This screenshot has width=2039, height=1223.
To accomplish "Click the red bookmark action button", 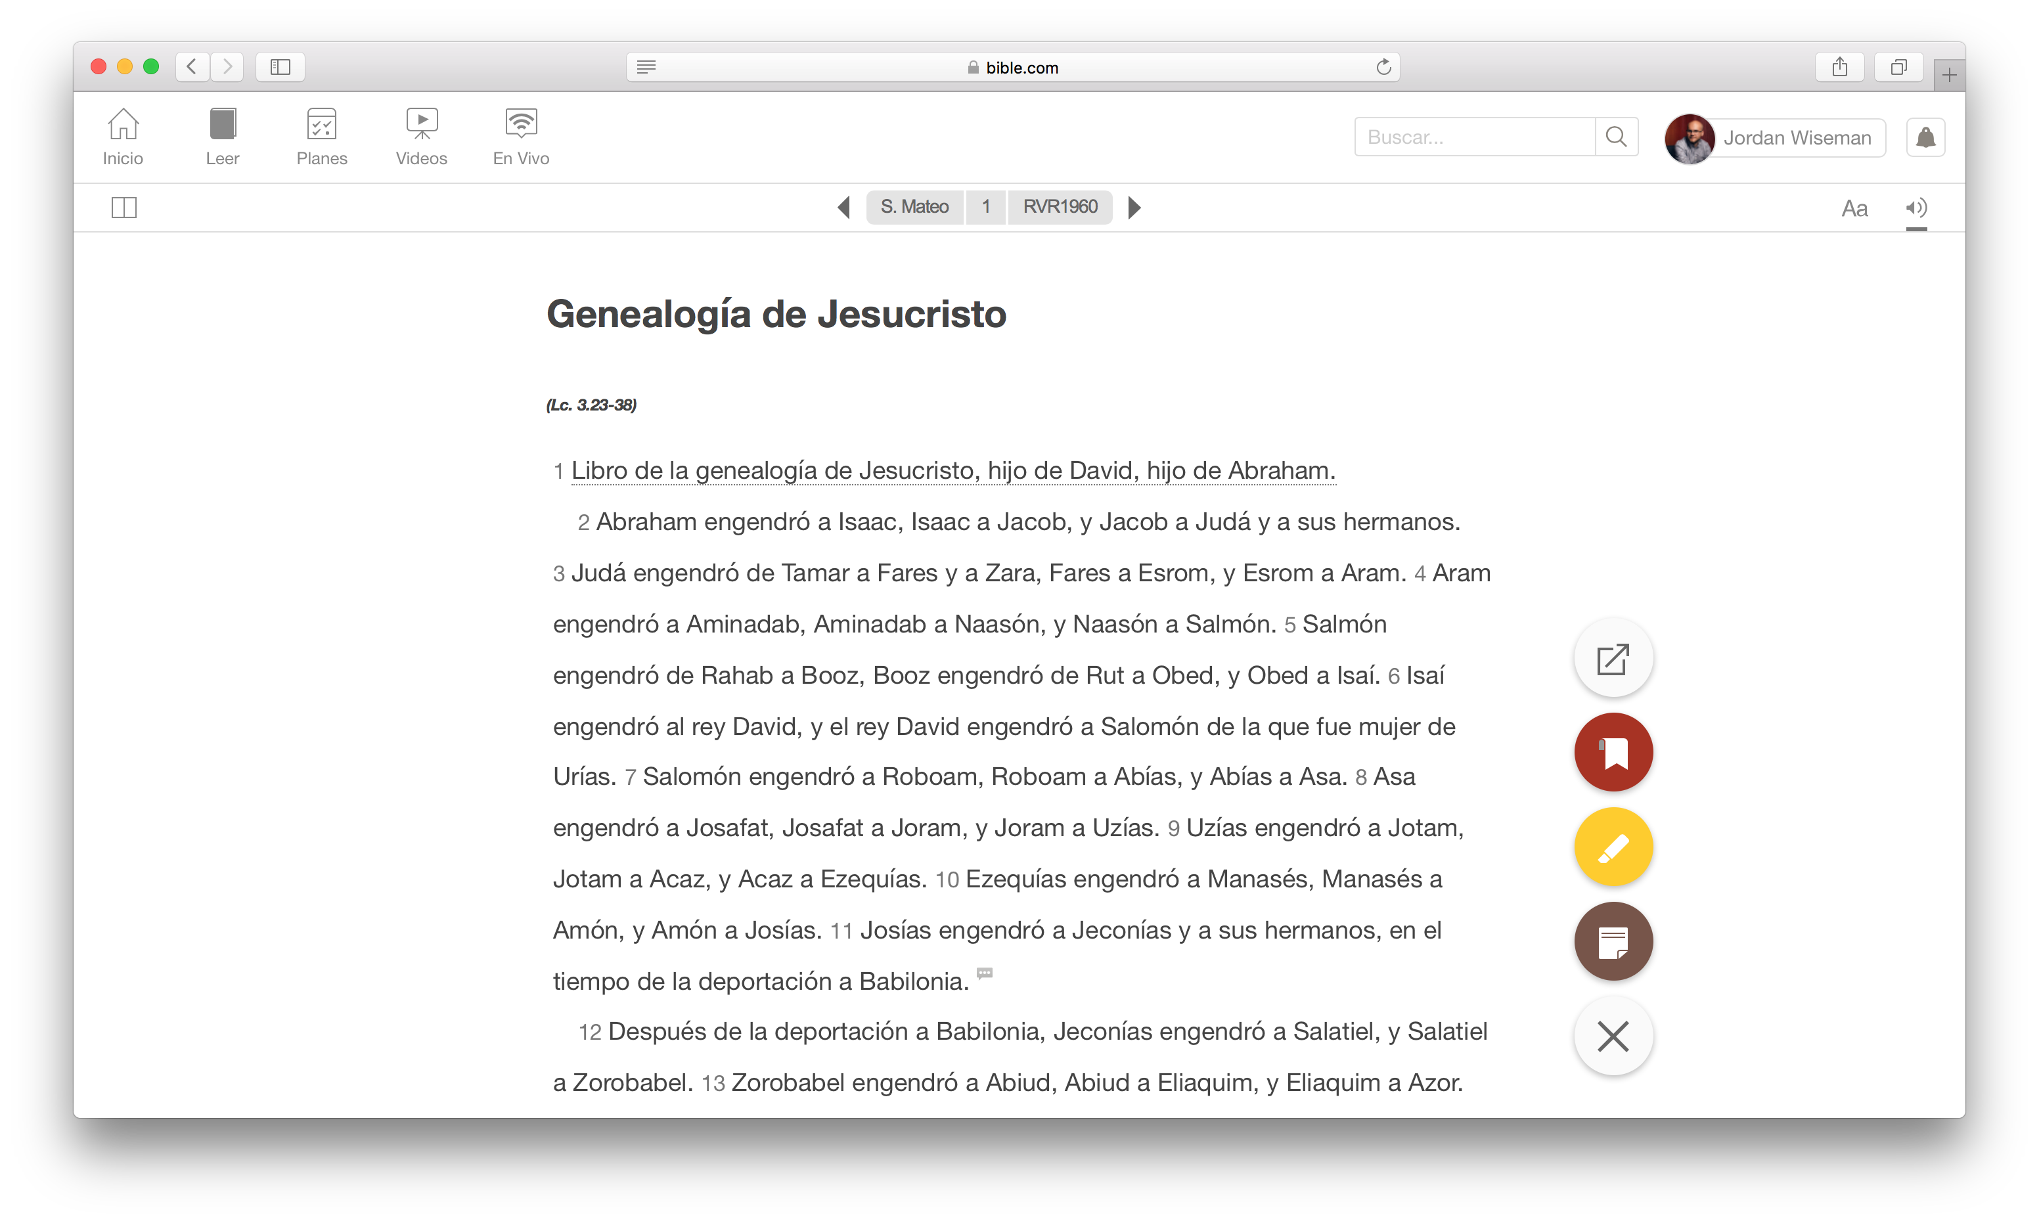I will (x=1613, y=753).
